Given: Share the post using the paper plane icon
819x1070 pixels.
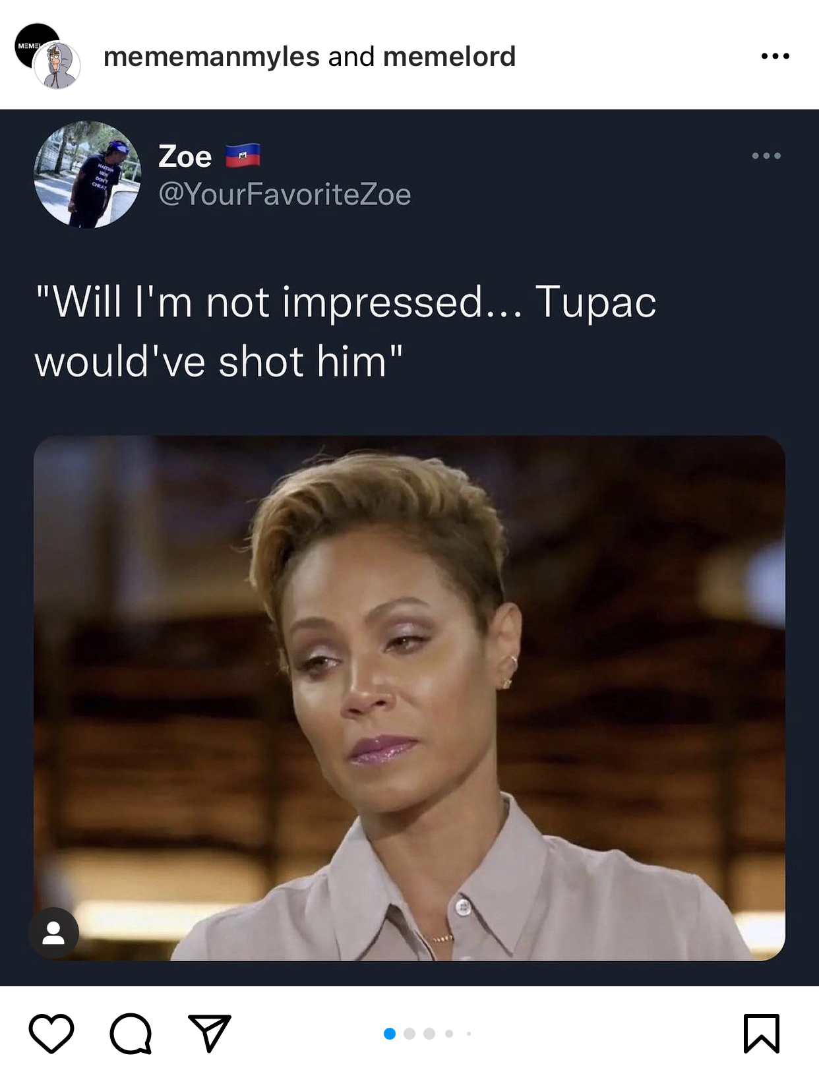Looking at the screenshot, I should [210, 1032].
